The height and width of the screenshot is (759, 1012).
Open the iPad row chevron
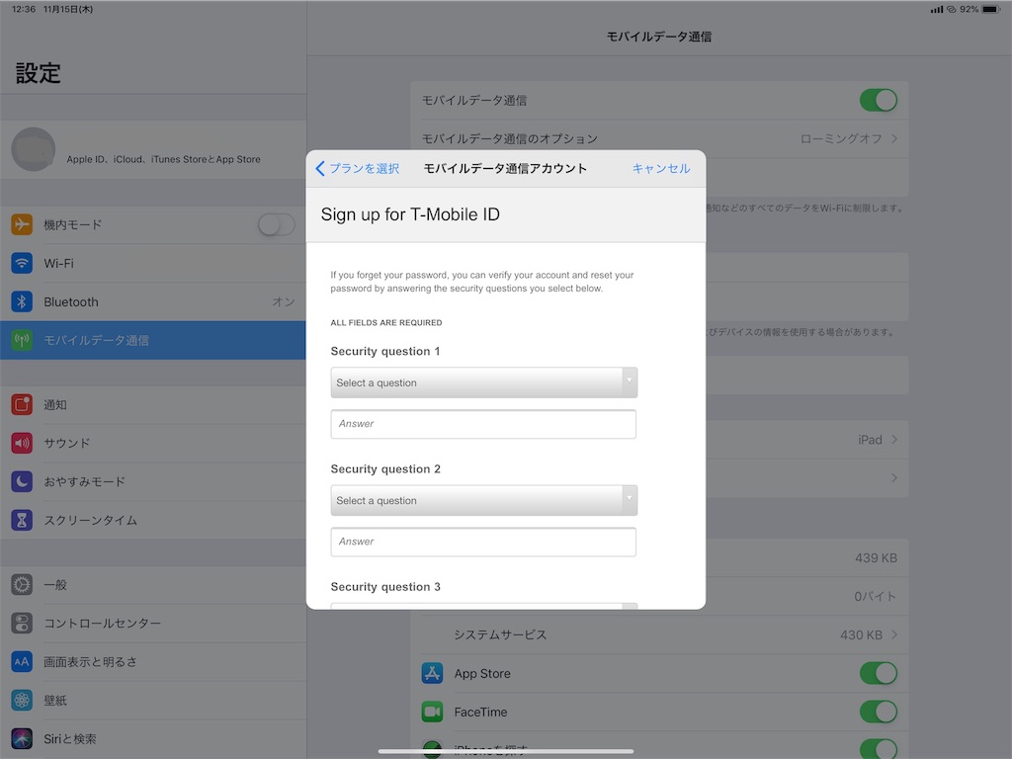(x=893, y=440)
